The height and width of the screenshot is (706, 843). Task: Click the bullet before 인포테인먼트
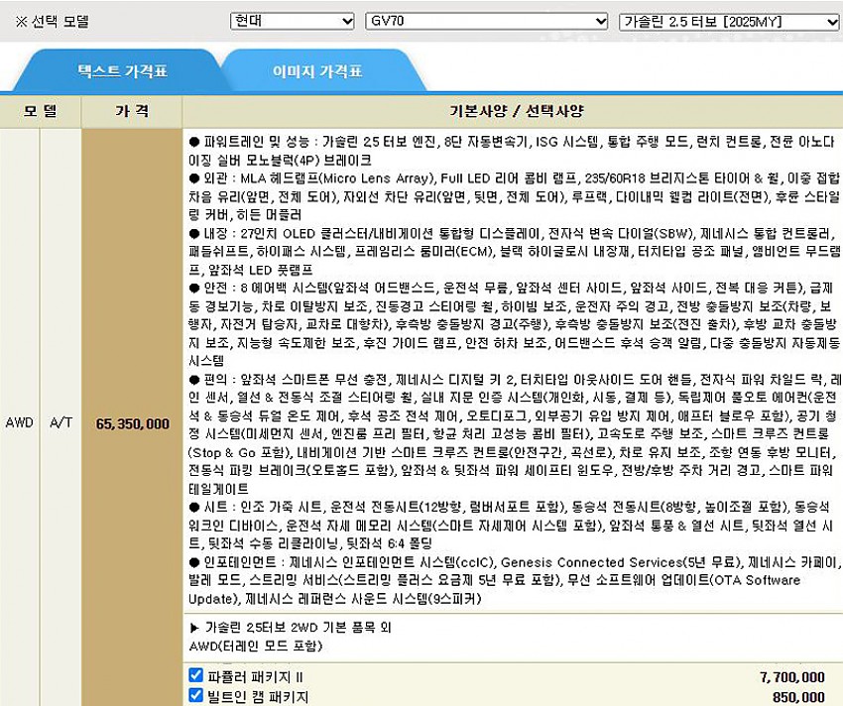coord(194,562)
